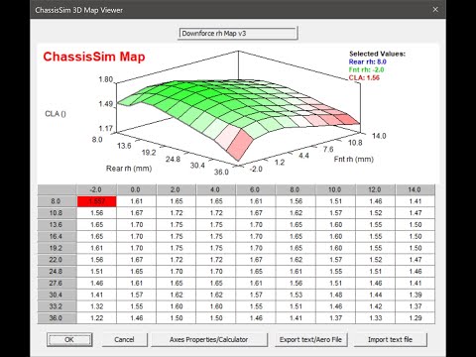Click the Import text file button
The width and height of the screenshot is (476, 357).
390,339
